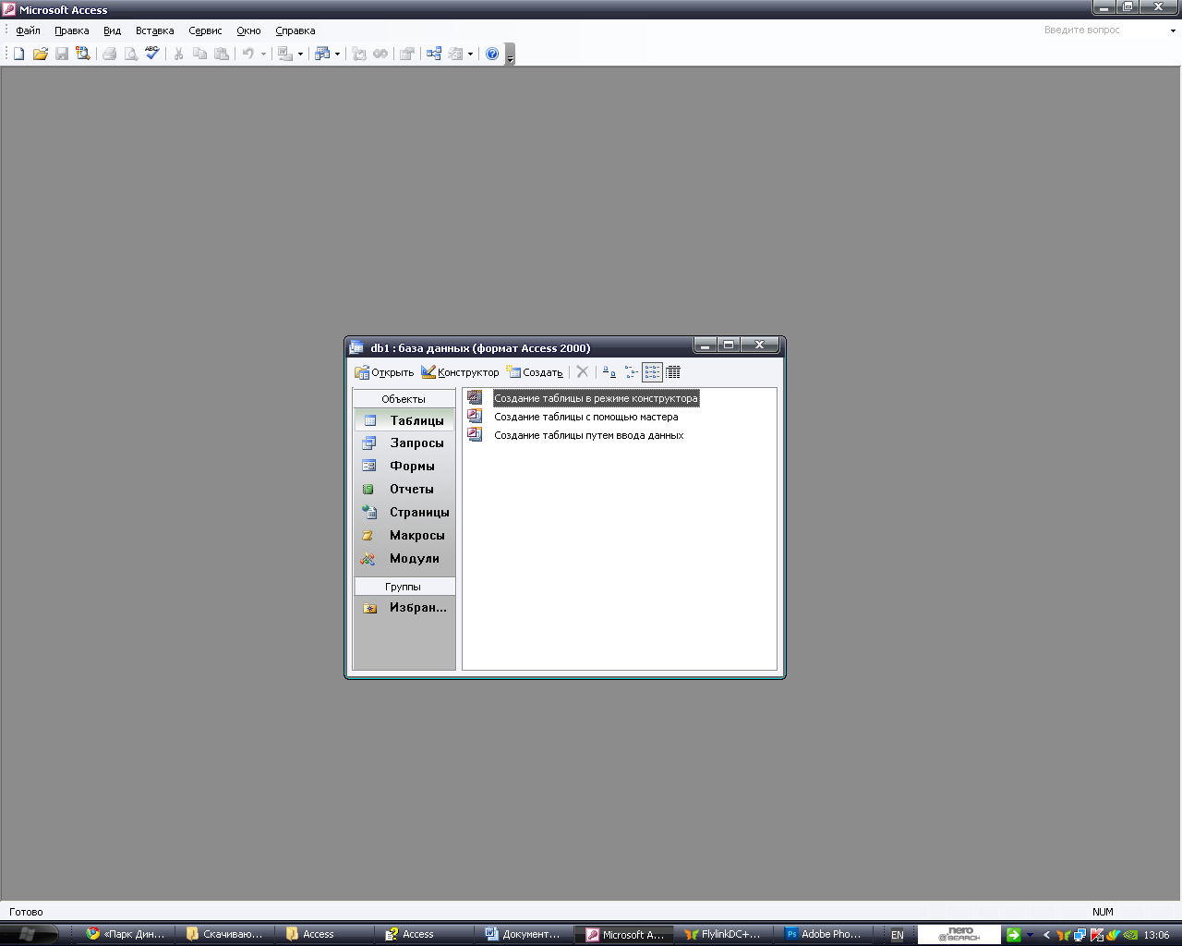The width and height of the screenshot is (1182, 946).
Task: Click the Введите вопрос help field
Action: click(1104, 30)
